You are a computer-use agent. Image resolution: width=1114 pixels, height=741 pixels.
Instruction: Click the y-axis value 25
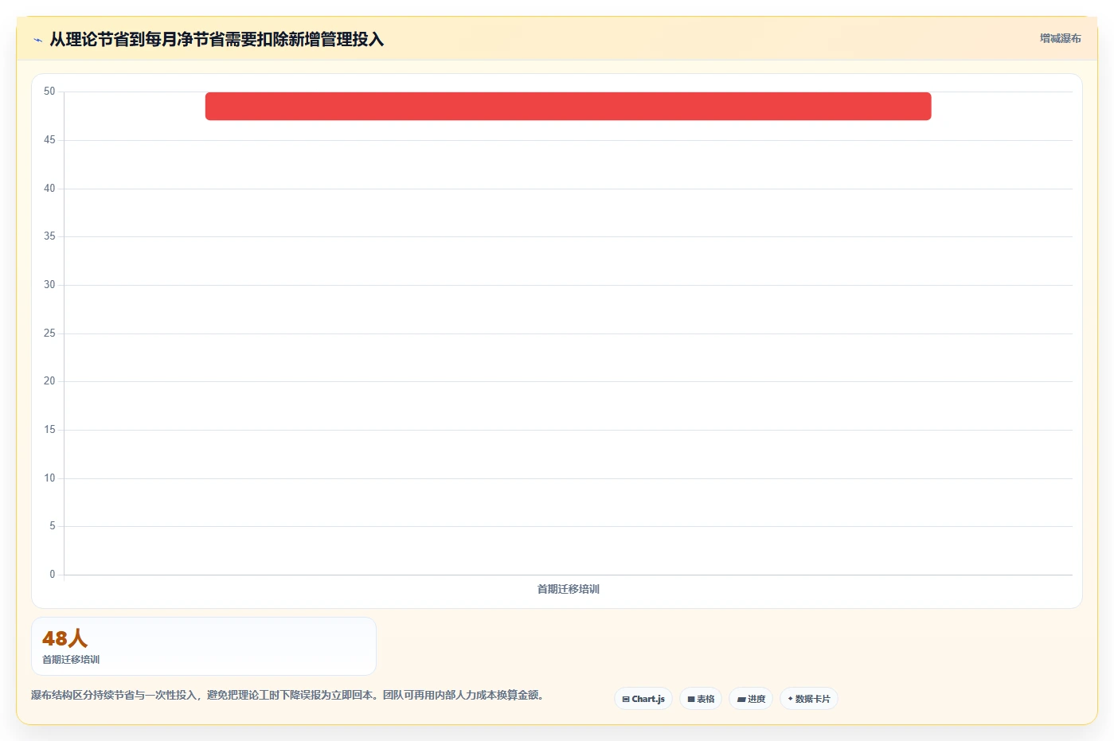pos(49,333)
